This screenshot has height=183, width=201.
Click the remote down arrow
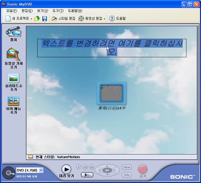(x=107, y=175)
